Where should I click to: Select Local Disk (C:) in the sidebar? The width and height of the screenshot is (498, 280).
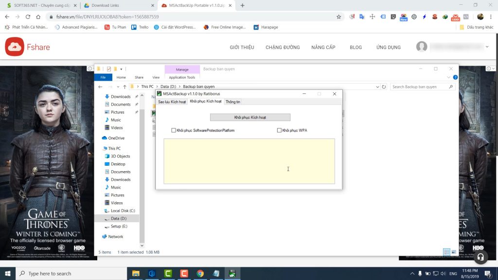123,211
